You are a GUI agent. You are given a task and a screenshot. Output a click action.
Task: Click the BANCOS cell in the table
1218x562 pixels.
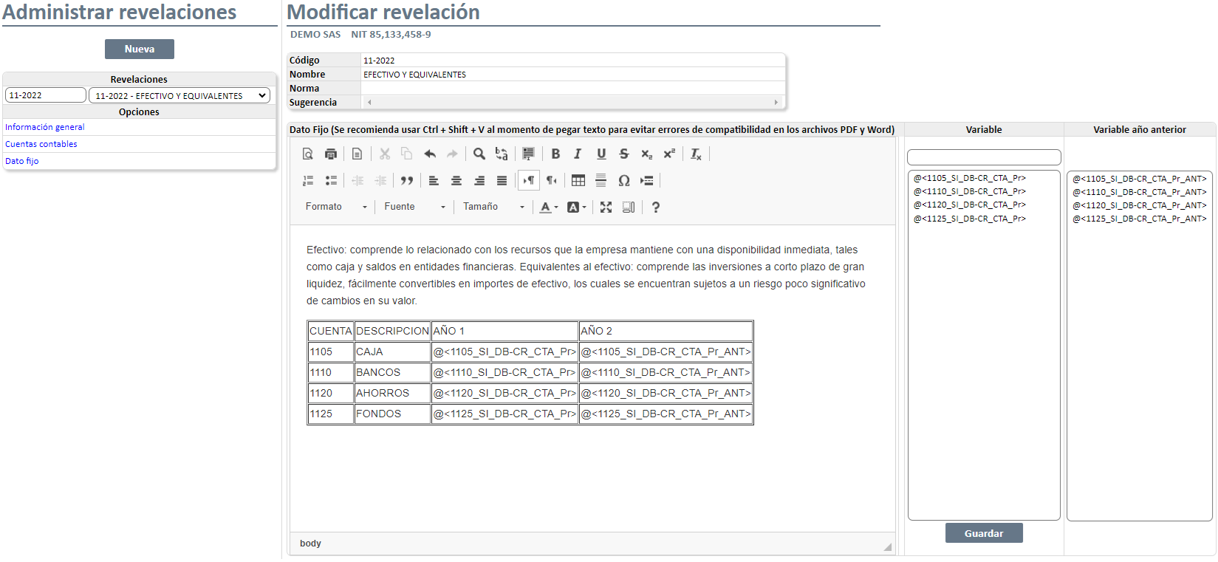pos(392,372)
